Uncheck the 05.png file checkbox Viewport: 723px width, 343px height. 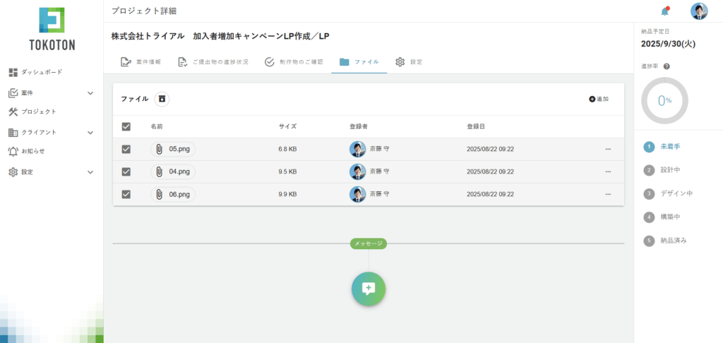point(126,149)
